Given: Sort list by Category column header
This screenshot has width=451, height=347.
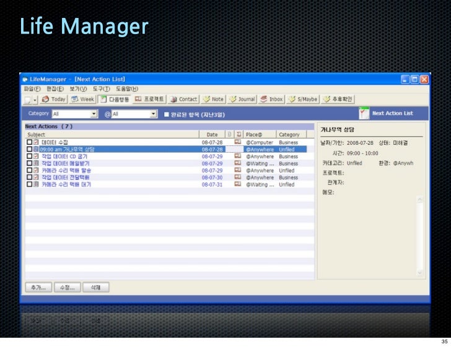Looking at the screenshot, I should [291, 134].
